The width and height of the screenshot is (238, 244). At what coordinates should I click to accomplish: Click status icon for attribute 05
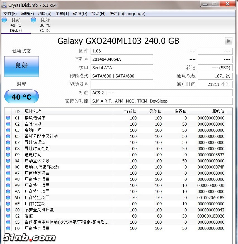click(8, 136)
